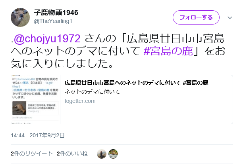245x165 pixels.
Task: Click the RT @tomoneko488 text in card preview
Action: click(24, 79)
